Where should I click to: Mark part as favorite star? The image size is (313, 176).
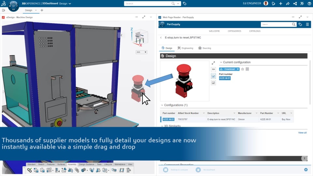(243, 69)
